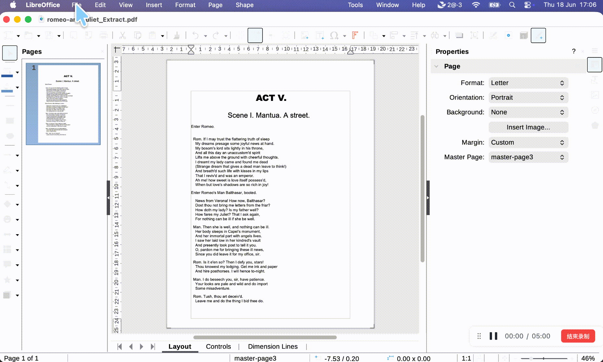Viewport: 603px width, 362px height.
Task: Click the Undo arrow icon
Action: 196,35
